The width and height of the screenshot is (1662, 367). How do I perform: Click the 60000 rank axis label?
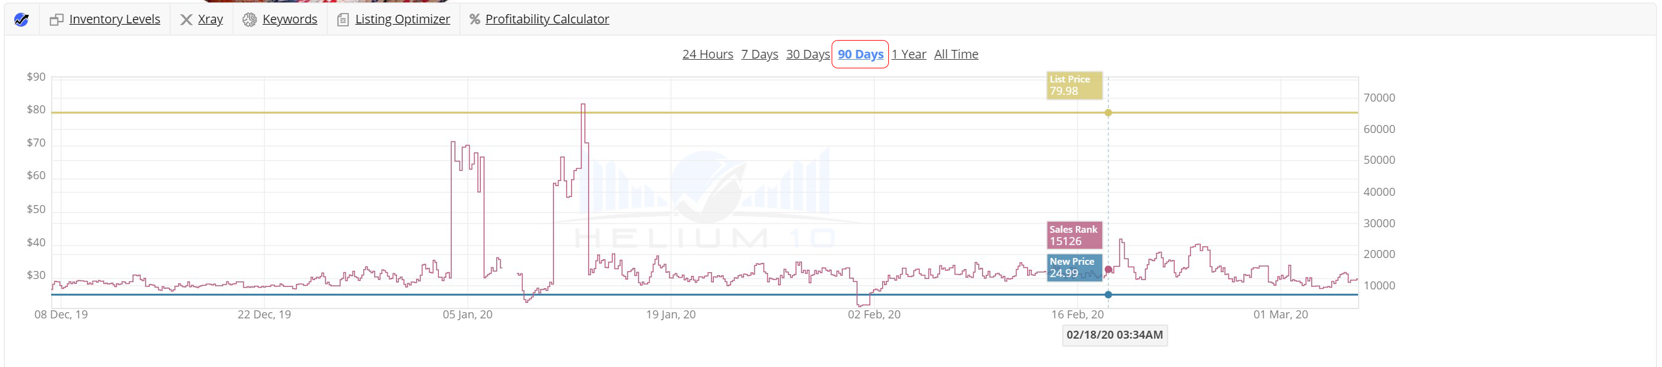pyautogui.click(x=1380, y=130)
